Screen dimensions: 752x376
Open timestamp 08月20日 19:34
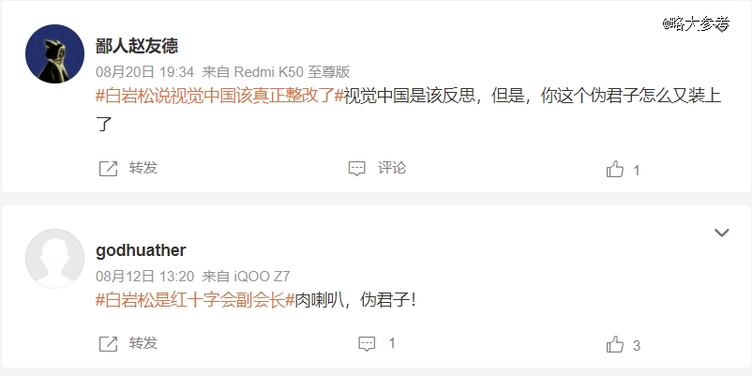[x=144, y=72]
